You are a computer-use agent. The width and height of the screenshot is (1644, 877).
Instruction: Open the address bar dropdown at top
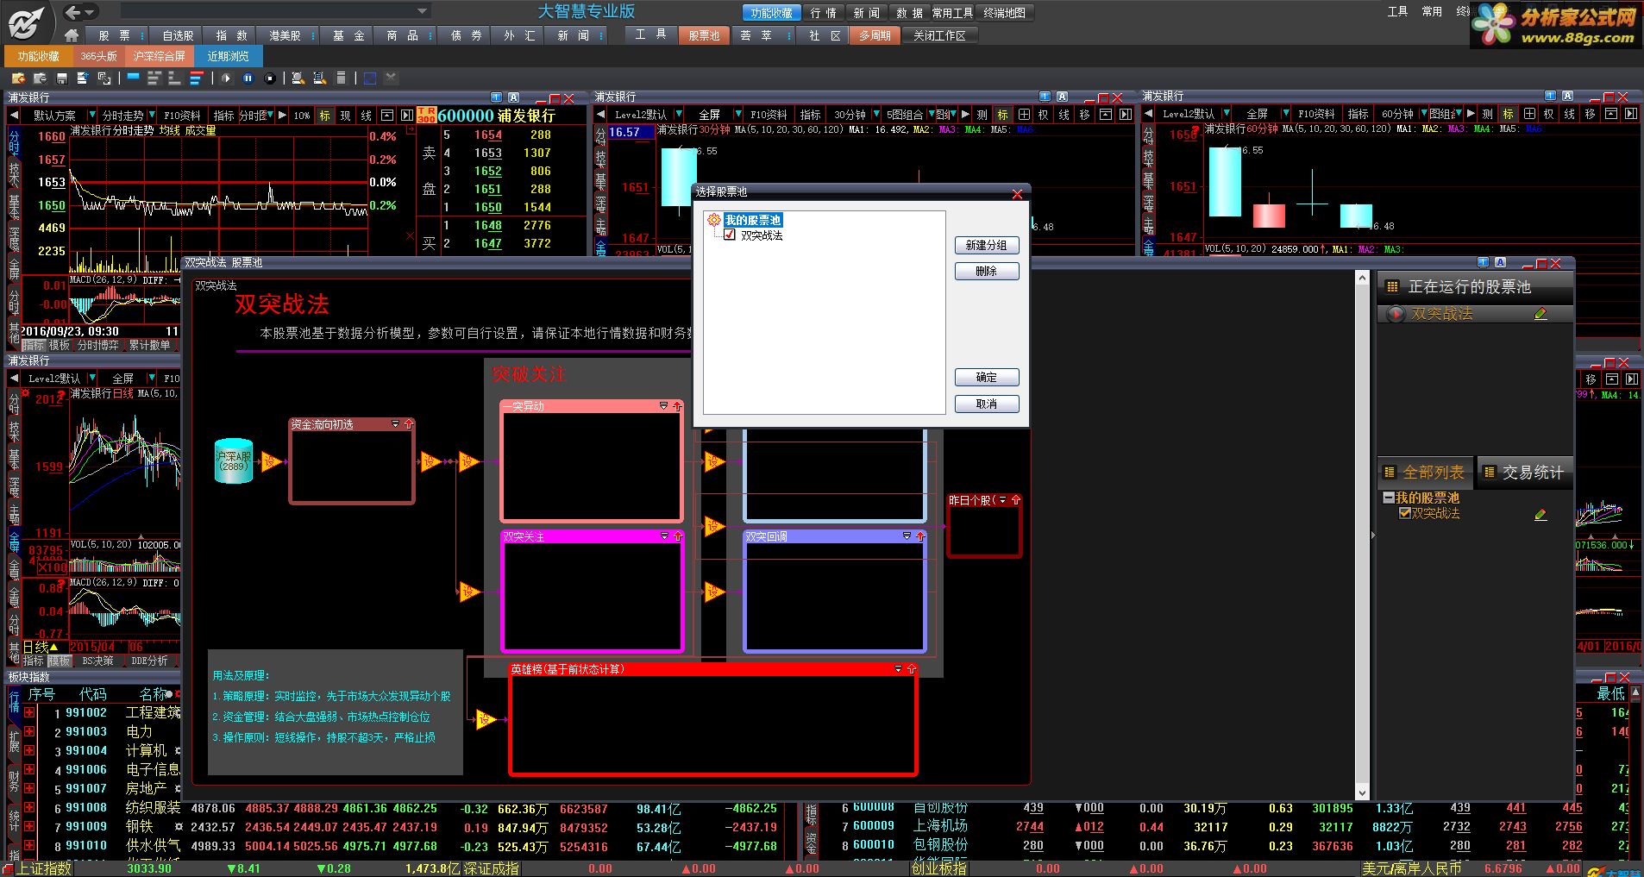[423, 11]
